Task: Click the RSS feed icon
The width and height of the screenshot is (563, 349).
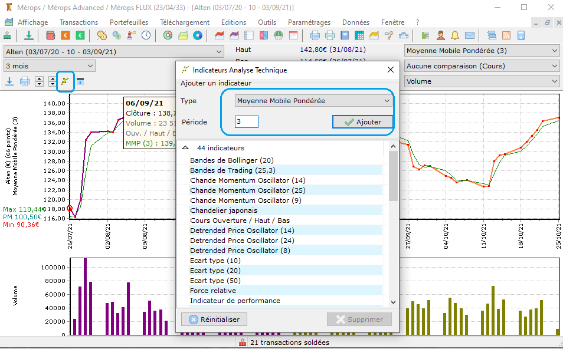Action: [506, 35]
